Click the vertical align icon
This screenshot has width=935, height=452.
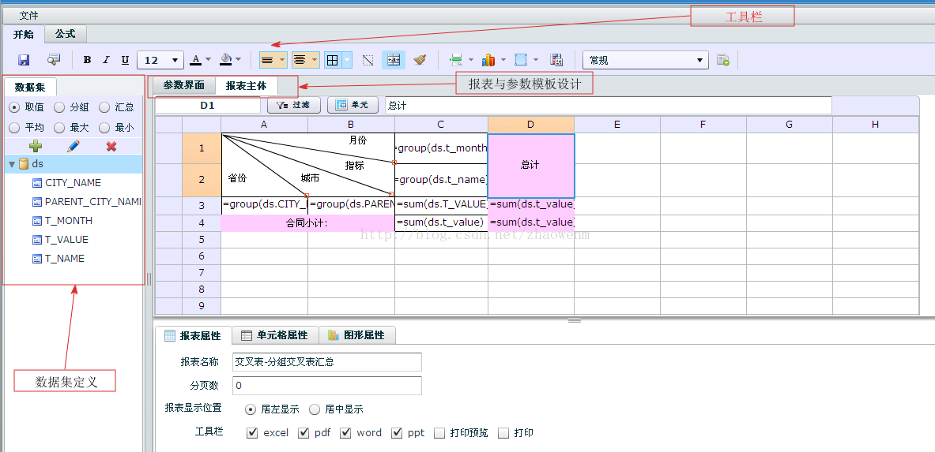pos(300,60)
